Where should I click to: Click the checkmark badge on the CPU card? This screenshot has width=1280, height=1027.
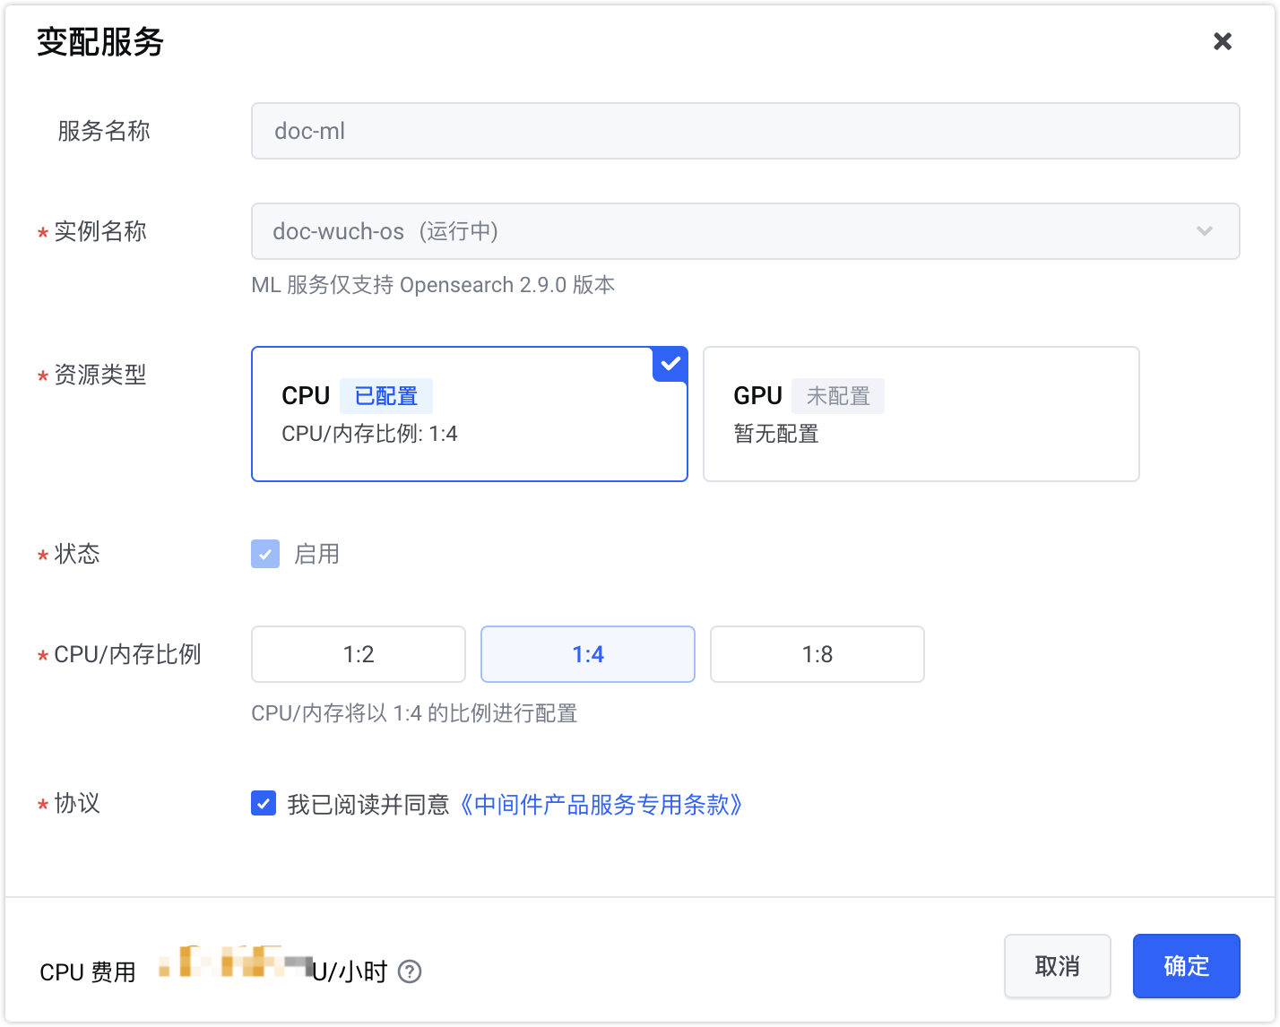point(670,364)
